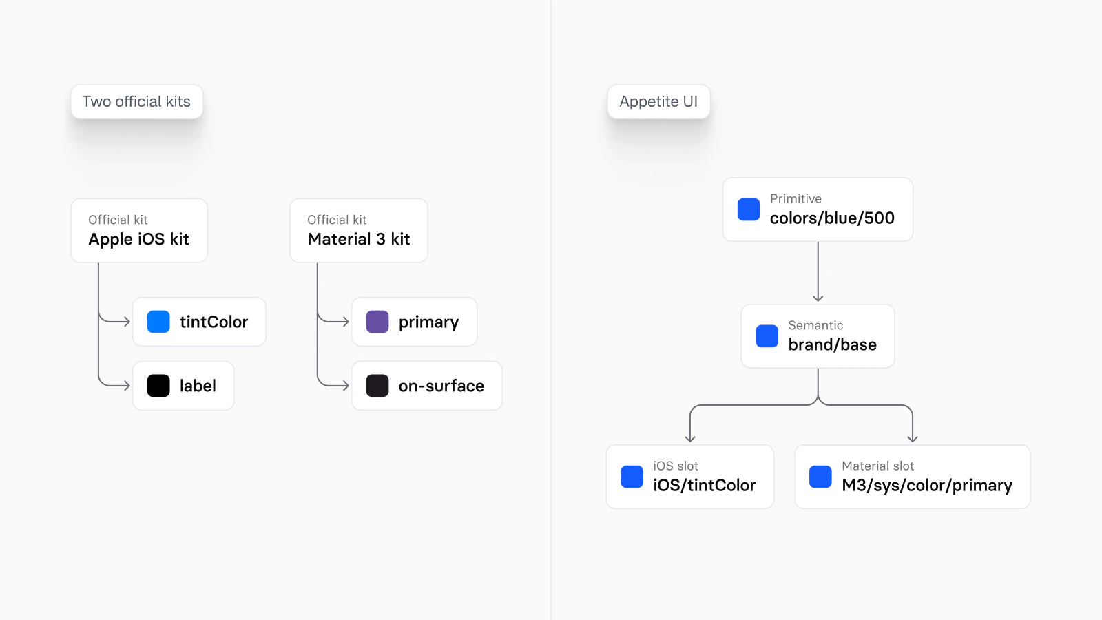Viewport: 1102px width, 620px height.
Task: Click the iOS/tintColor text
Action: [704, 486]
